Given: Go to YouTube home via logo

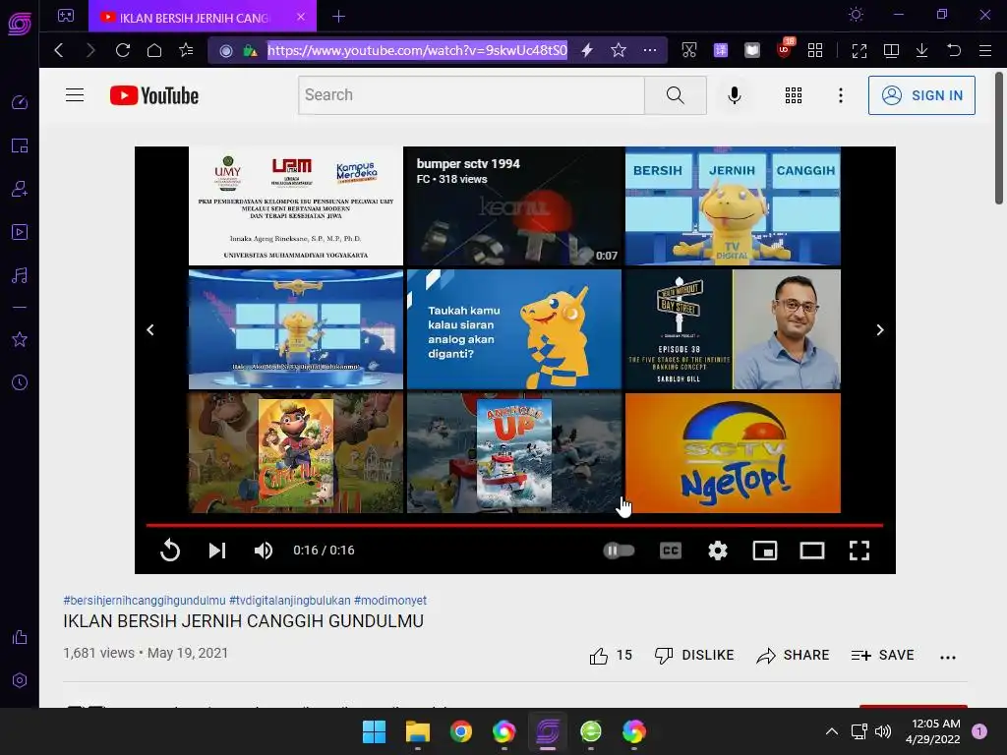Looking at the screenshot, I should pos(154,95).
